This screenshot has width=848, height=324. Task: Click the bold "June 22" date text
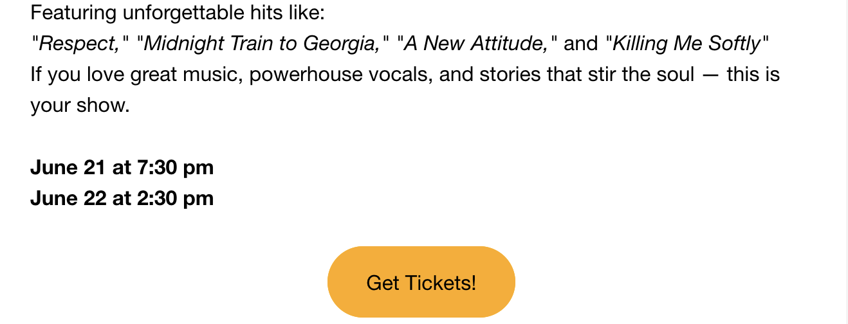[x=68, y=198]
